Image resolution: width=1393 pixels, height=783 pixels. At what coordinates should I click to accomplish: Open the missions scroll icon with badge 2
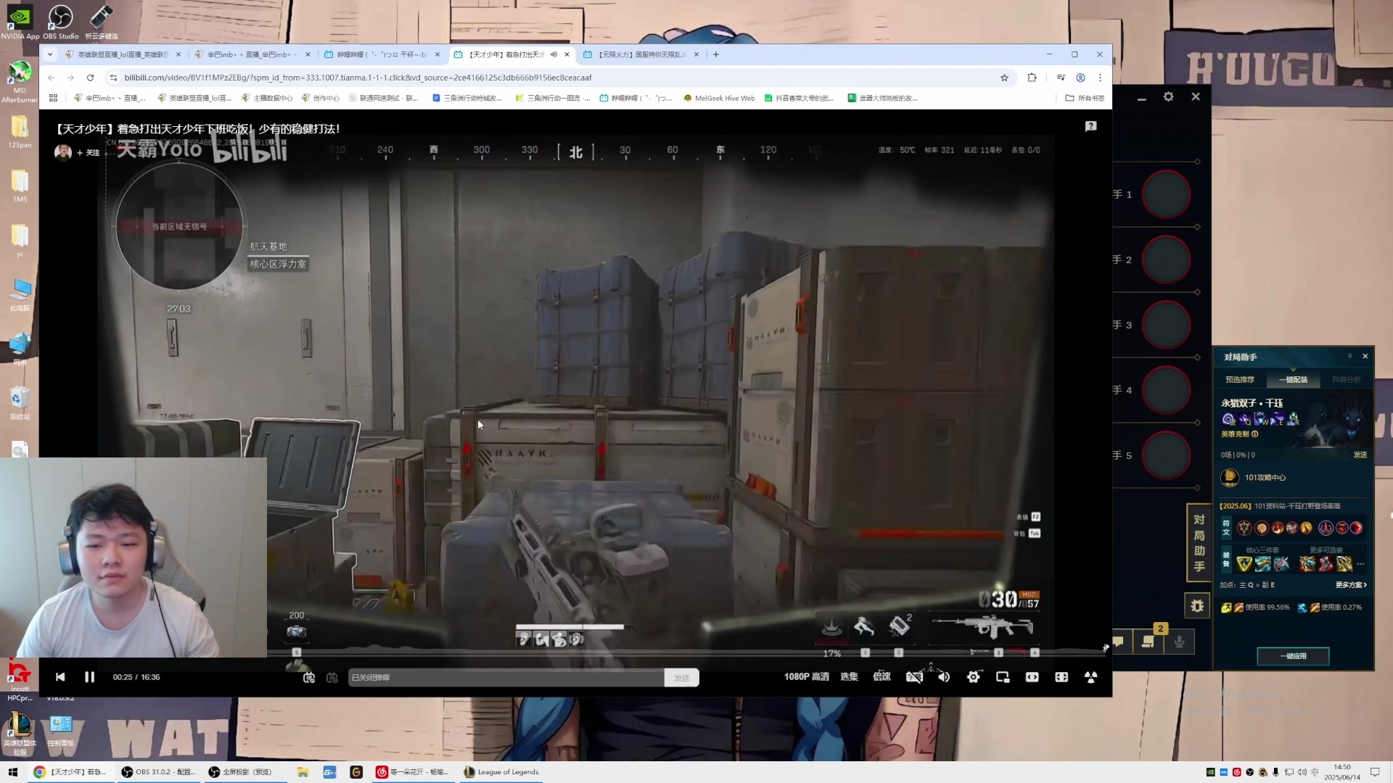(1148, 641)
